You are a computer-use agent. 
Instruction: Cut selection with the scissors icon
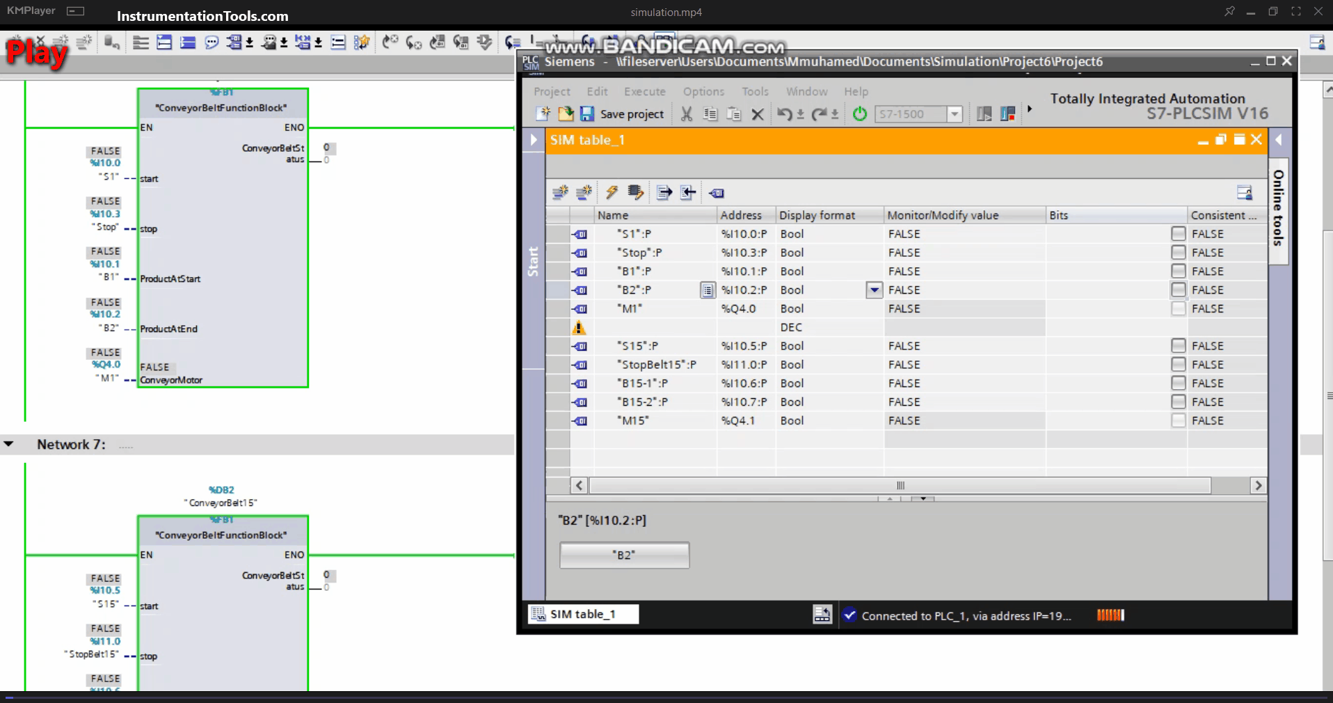tap(687, 113)
